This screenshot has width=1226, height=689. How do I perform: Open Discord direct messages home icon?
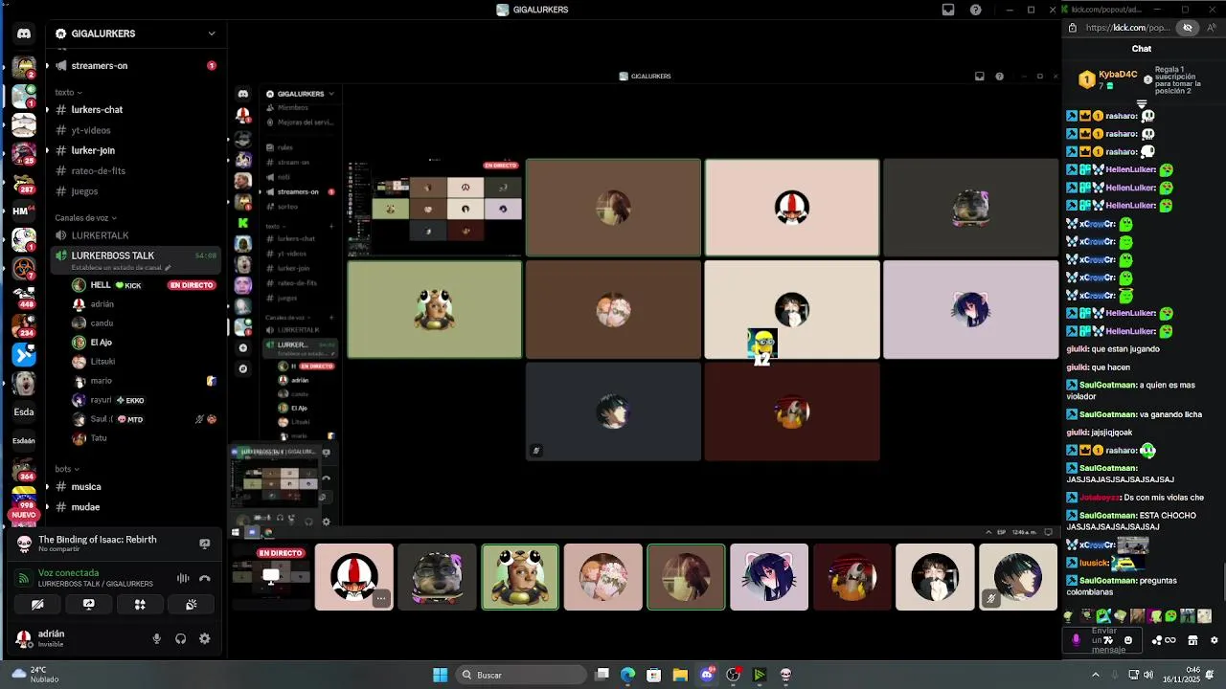24,33
